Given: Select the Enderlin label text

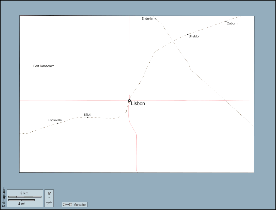Looking at the screenshot, I should click(147, 19).
